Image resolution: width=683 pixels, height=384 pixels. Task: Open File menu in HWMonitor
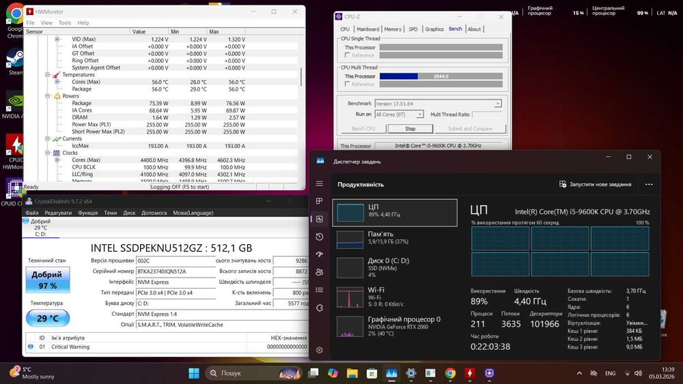click(30, 23)
